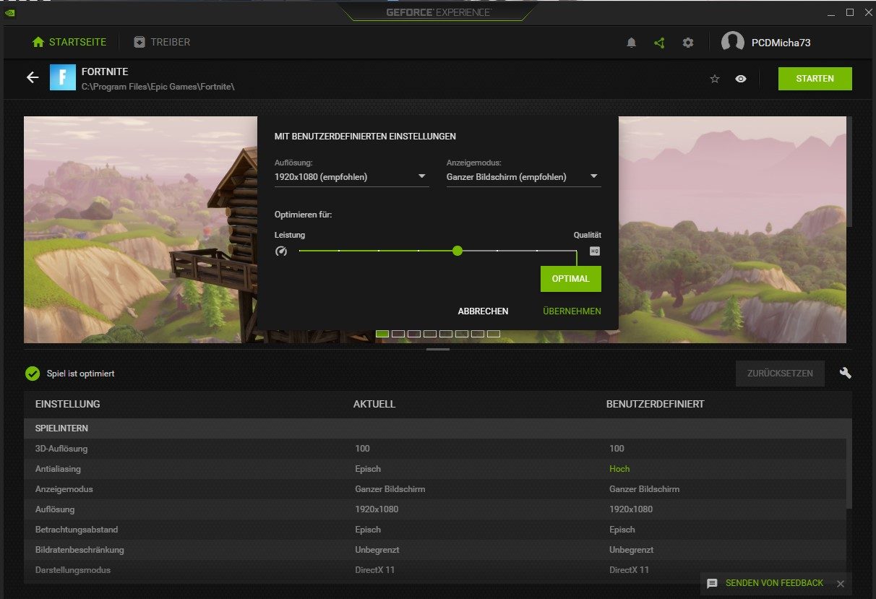Click the green optimized checkmark icon
This screenshot has width=876, height=599.
click(33, 374)
